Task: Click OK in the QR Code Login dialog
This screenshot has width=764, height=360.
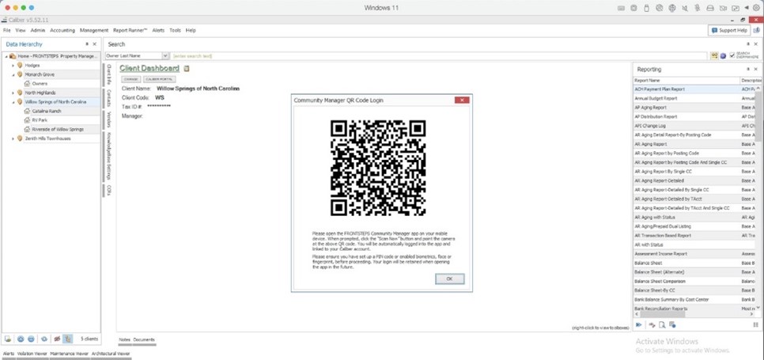Action: coord(449,279)
